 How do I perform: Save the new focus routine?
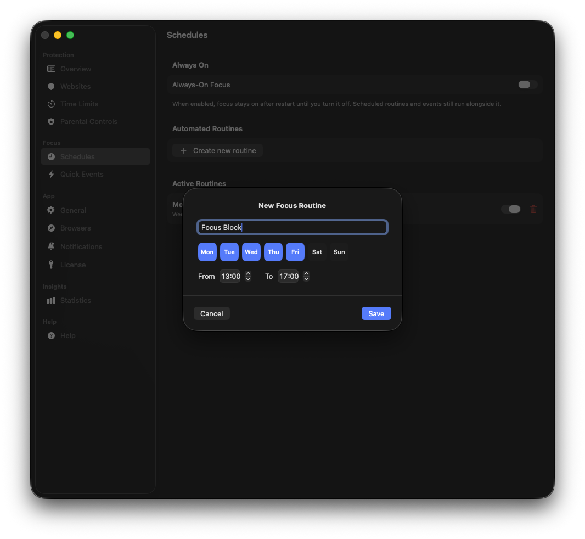(x=376, y=313)
